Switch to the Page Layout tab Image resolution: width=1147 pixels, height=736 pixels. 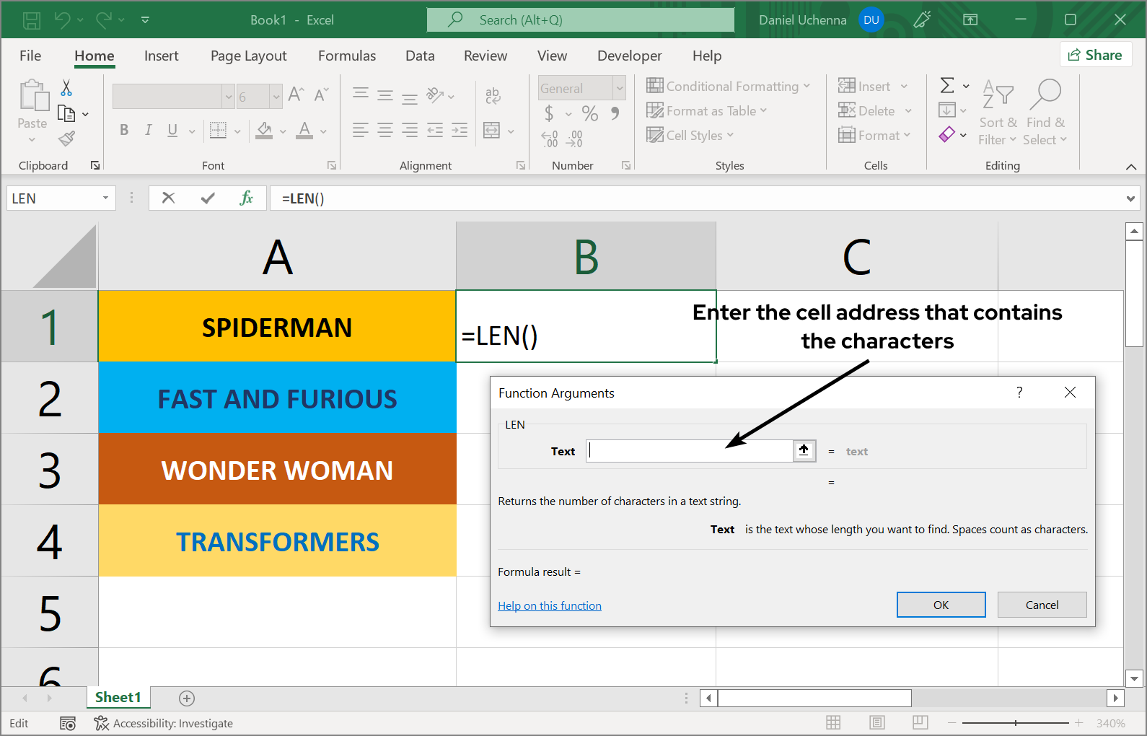[248, 56]
